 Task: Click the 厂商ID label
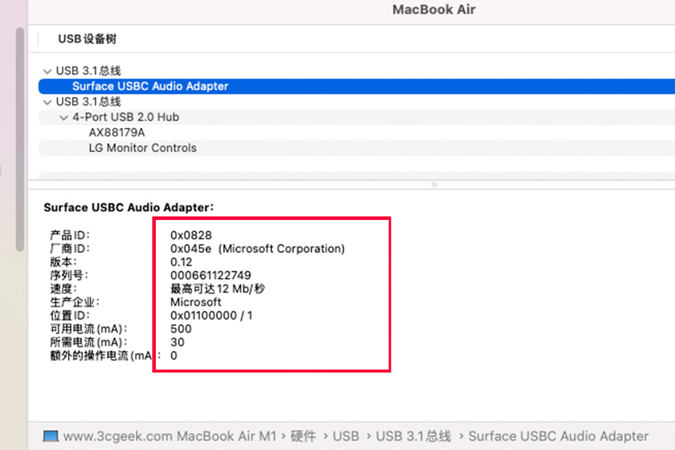pyautogui.click(x=70, y=249)
